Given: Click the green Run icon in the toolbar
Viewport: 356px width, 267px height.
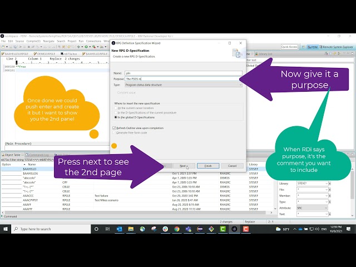Looking at the screenshot, I should pos(86,47).
